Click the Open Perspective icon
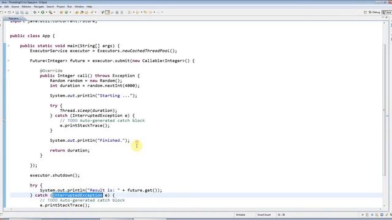This screenshot has width=392, height=220. (365, 12)
